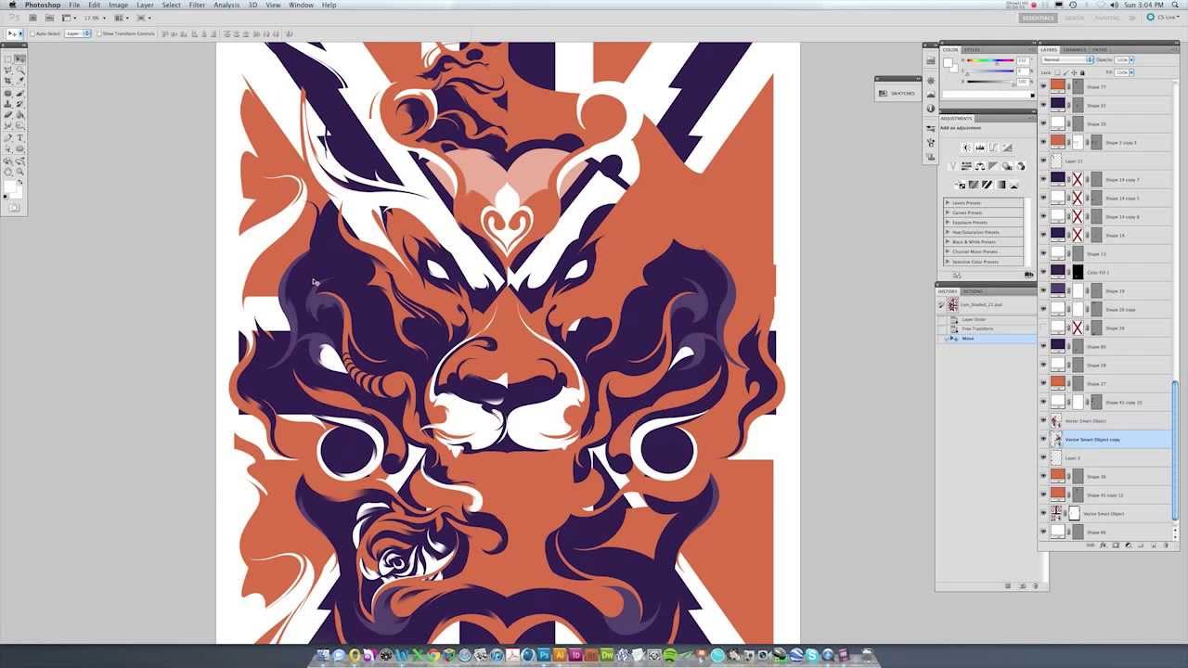Image resolution: width=1188 pixels, height=668 pixels.
Task: Add a Color Balance adjustment
Action: [x=980, y=166]
